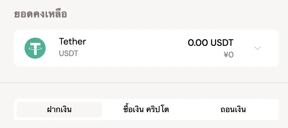The width and height of the screenshot is (288, 128).
Task: Click the yen symbol beside the zero
Action: click(226, 55)
